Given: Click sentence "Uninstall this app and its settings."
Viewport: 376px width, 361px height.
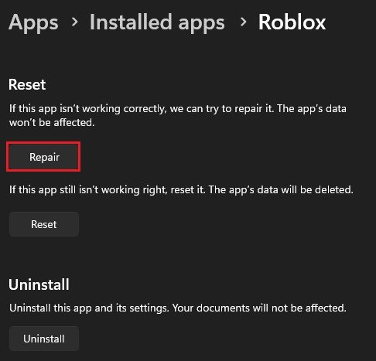Looking at the screenshot, I should (89, 308).
